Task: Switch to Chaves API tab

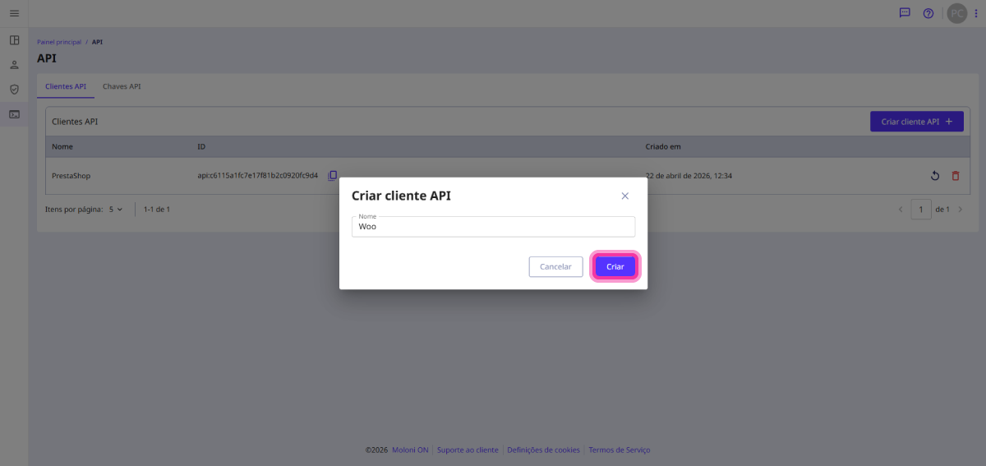Action: (x=122, y=86)
